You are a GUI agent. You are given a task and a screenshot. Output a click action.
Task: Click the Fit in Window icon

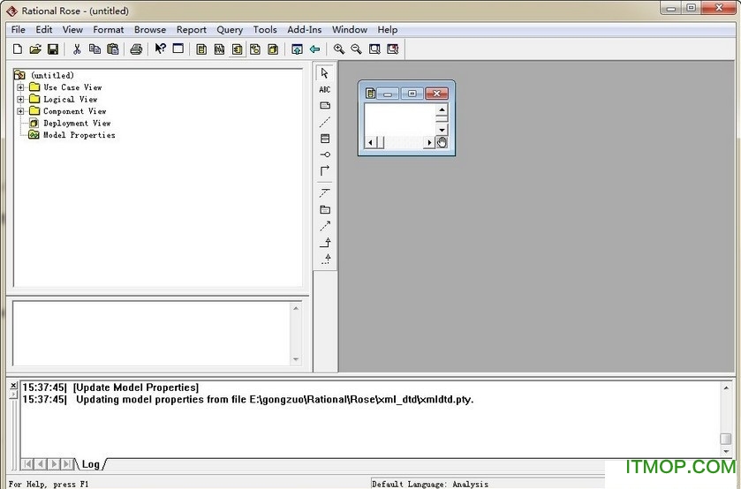pos(374,49)
